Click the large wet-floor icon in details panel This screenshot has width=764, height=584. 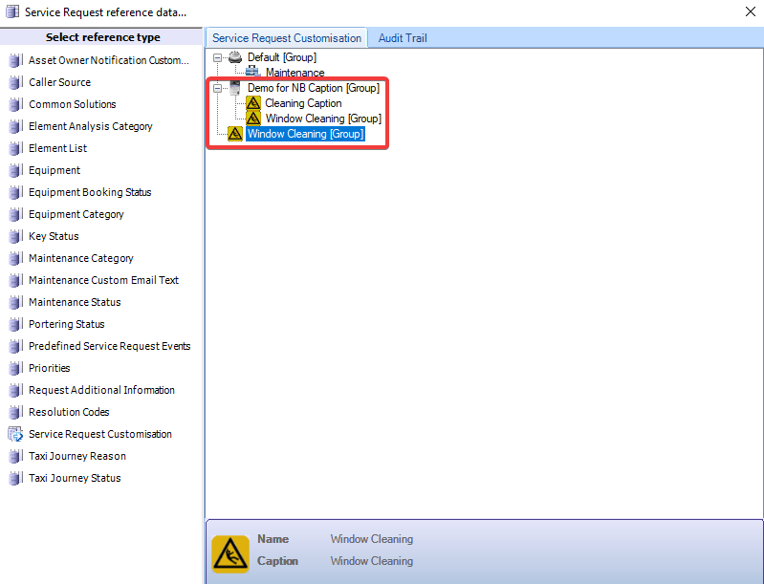(230, 552)
